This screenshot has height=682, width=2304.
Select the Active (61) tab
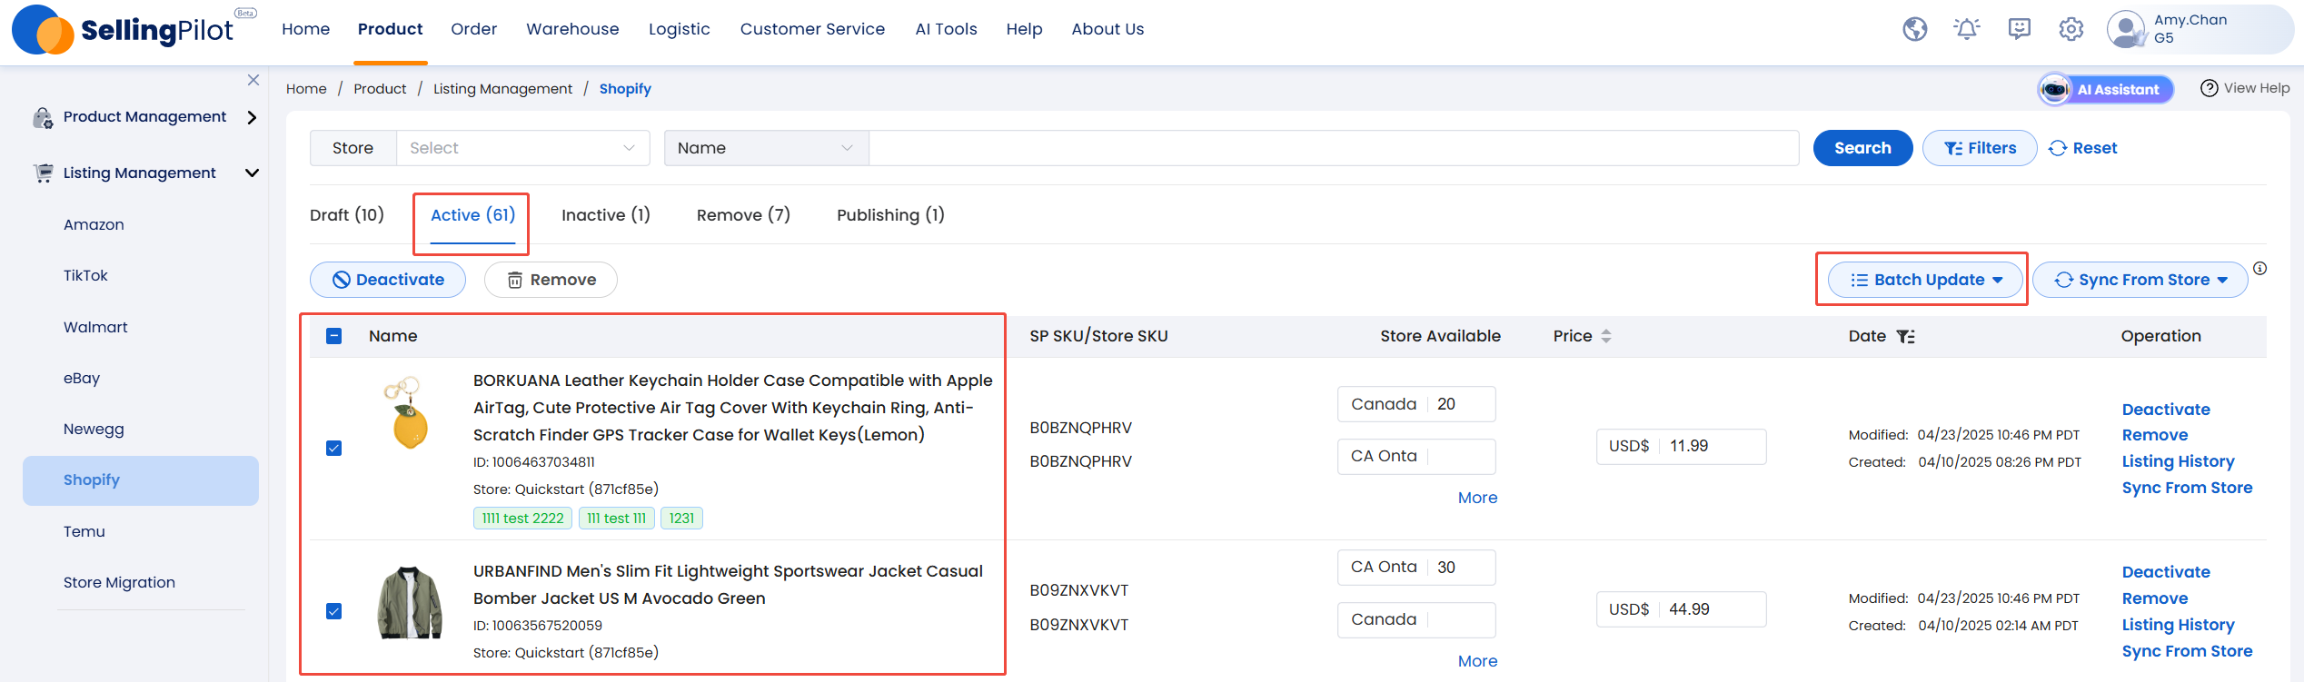pyautogui.click(x=472, y=215)
